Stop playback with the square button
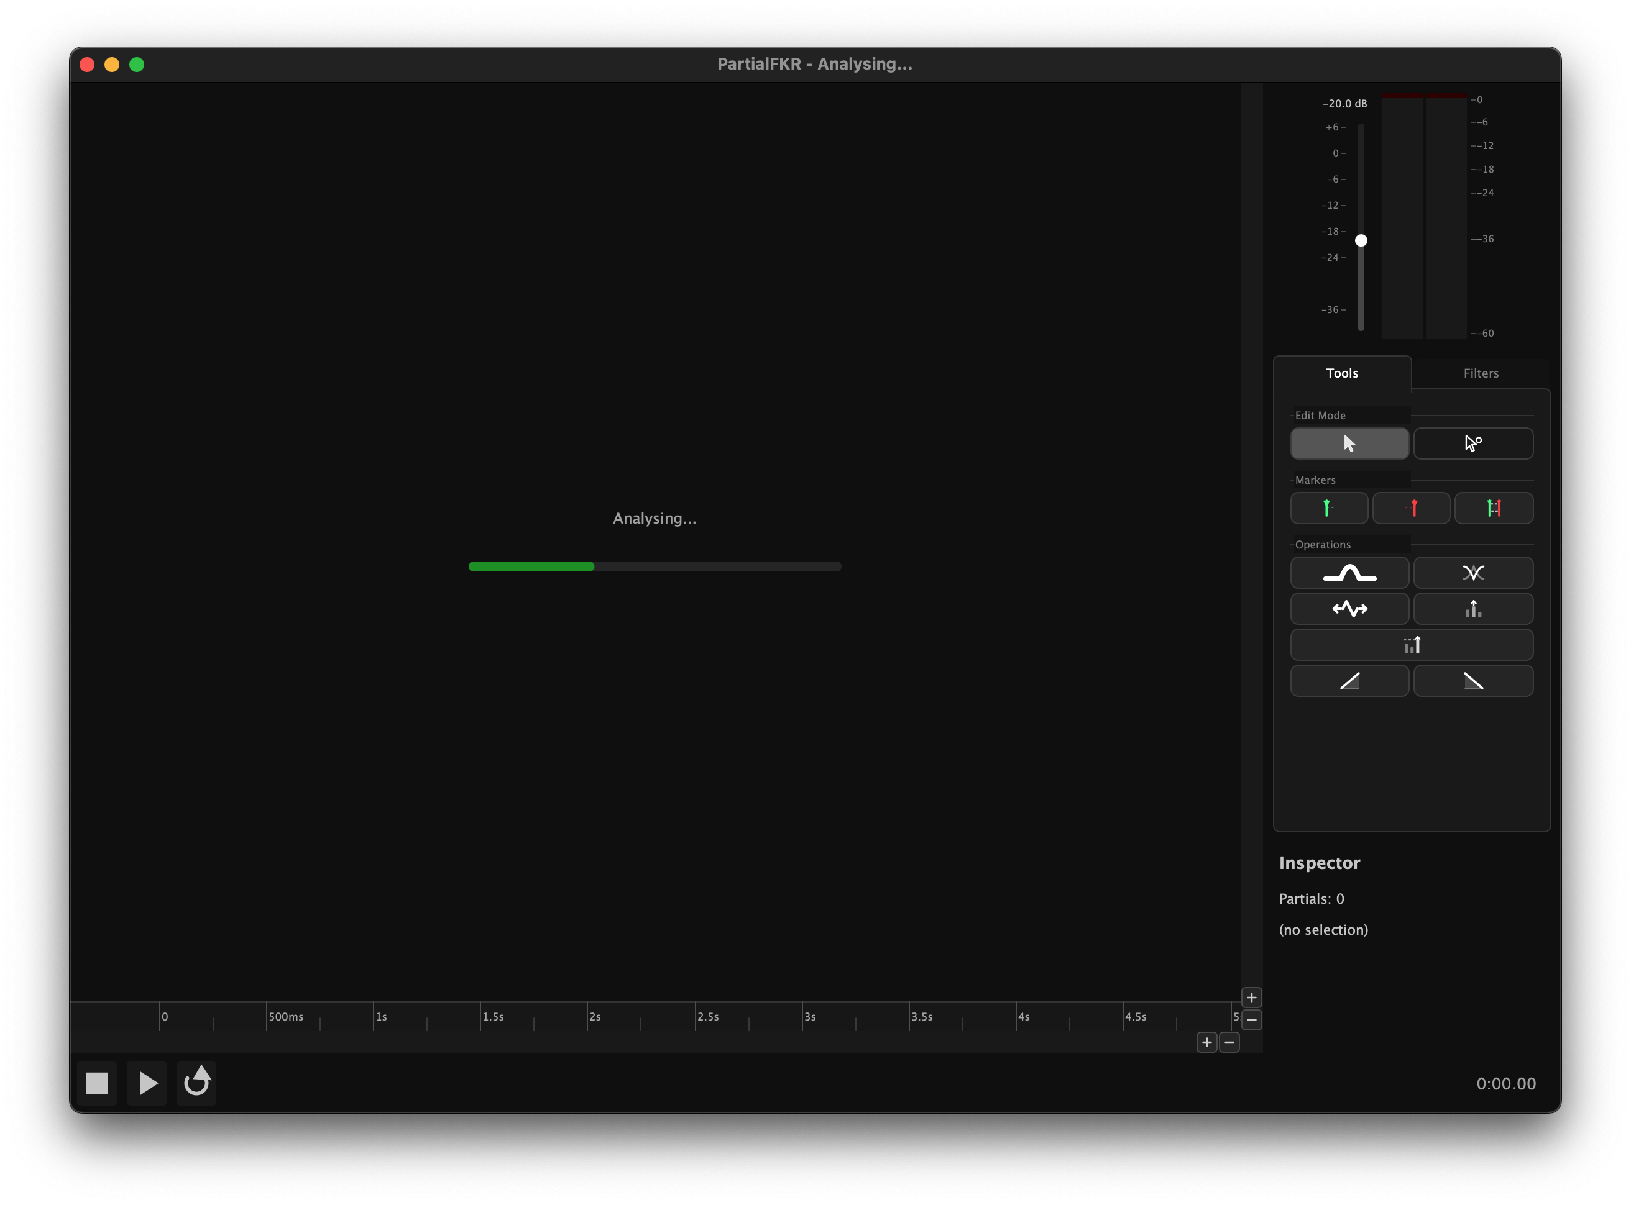Viewport: 1631px width, 1205px height. coord(96,1083)
